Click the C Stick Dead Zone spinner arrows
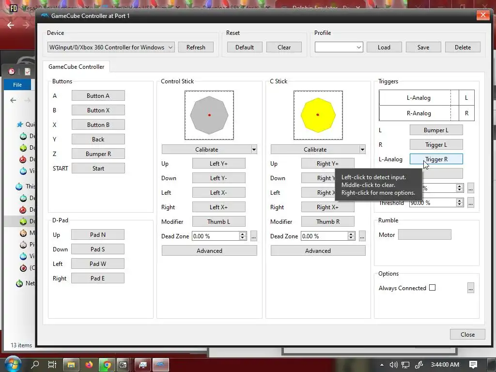Screen dimensions: 496x372 point(351,236)
